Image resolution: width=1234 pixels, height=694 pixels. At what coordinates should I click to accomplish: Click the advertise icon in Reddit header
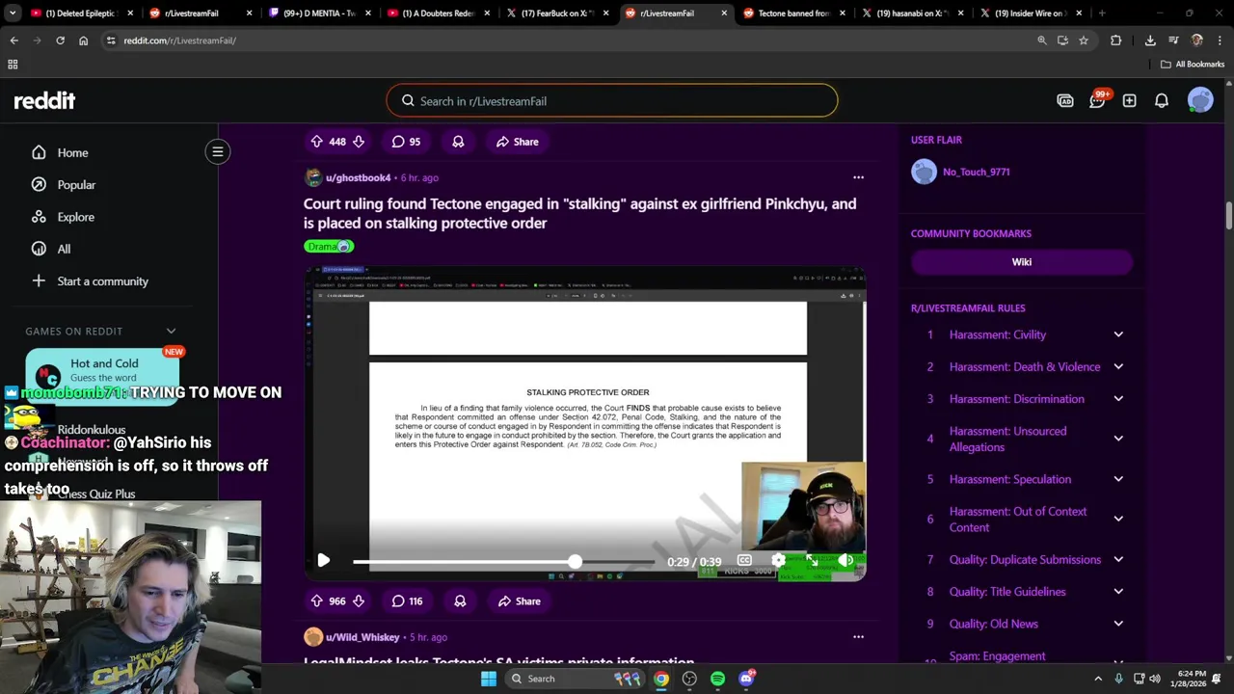click(1065, 101)
